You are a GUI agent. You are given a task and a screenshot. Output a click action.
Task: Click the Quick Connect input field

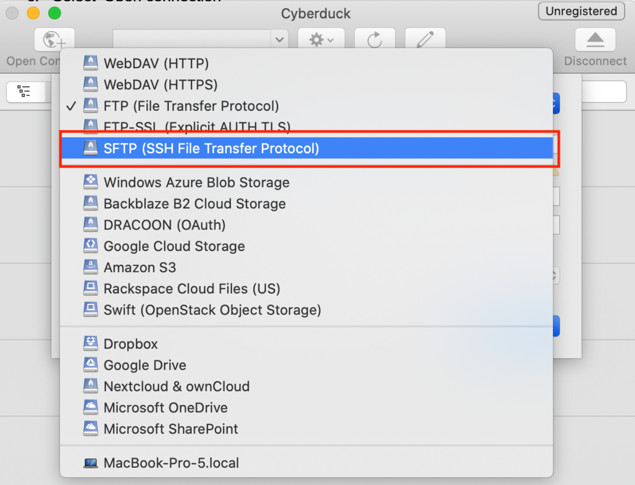192,40
